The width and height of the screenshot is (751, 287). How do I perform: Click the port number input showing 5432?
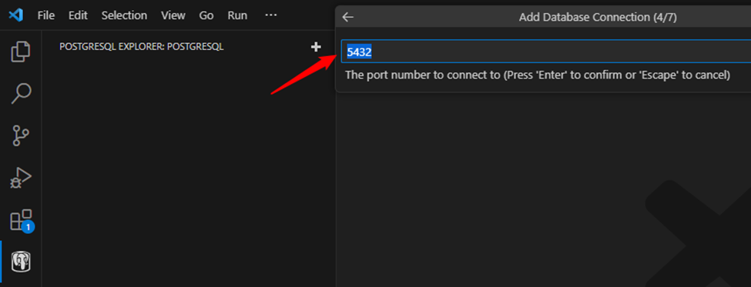coord(546,52)
